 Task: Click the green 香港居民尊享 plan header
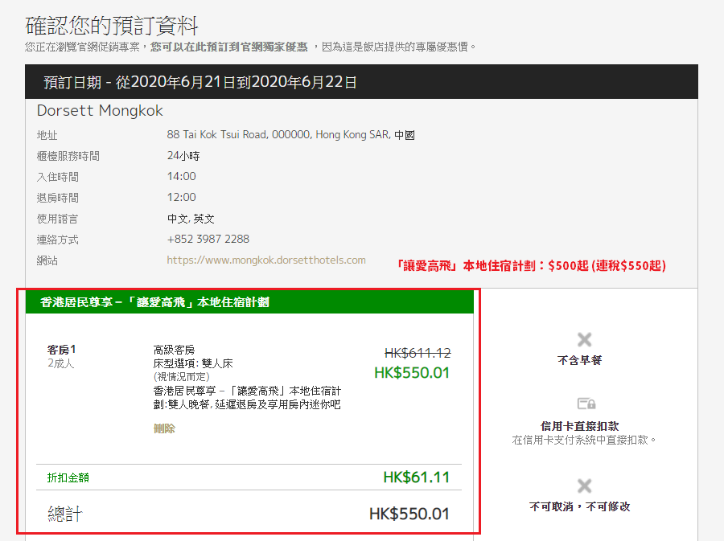click(x=249, y=302)
